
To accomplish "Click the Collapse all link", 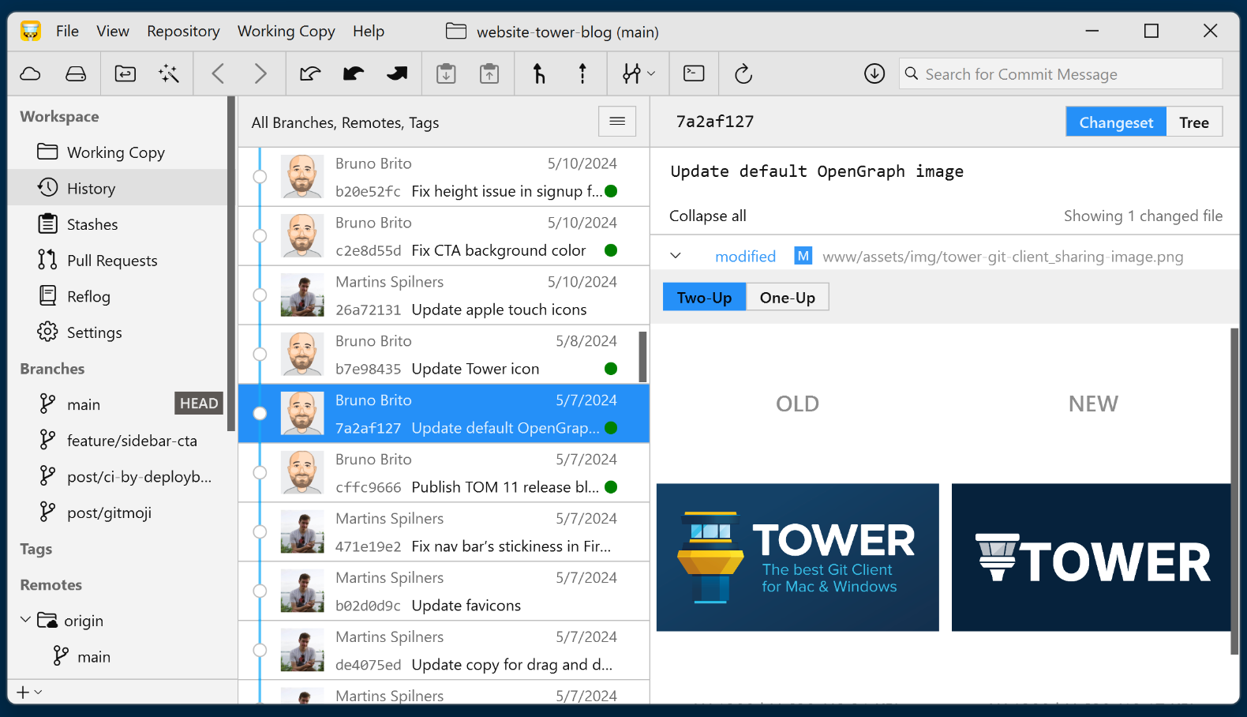I will pyautogui.click(x=707, y=216).
